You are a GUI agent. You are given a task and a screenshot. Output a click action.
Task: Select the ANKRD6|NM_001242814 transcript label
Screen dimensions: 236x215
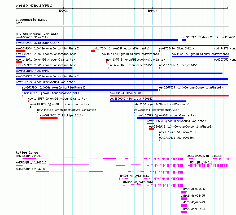[x=138, y=182]
